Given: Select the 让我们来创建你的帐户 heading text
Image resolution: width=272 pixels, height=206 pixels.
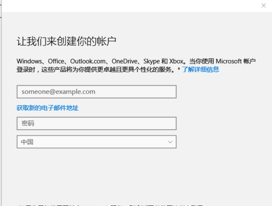Looking at the screenshot, I should pyautogui.click(x=66, y=41).
